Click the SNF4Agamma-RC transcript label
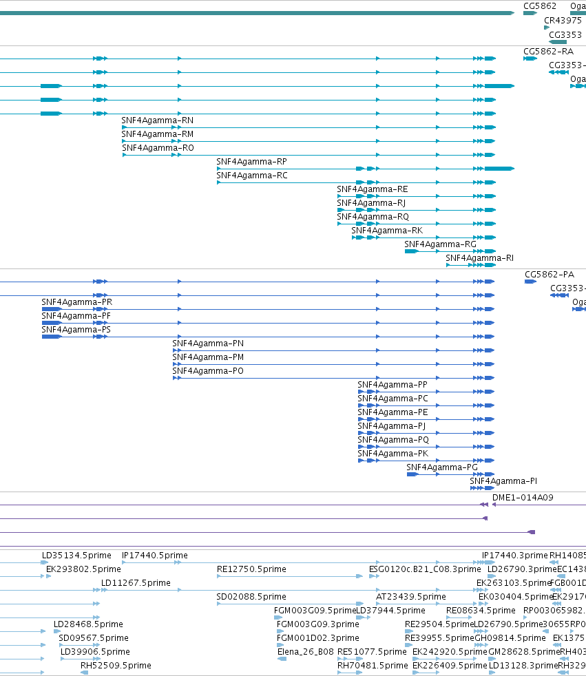This screenshot has width=586, height=676. (x=252, y=176)
